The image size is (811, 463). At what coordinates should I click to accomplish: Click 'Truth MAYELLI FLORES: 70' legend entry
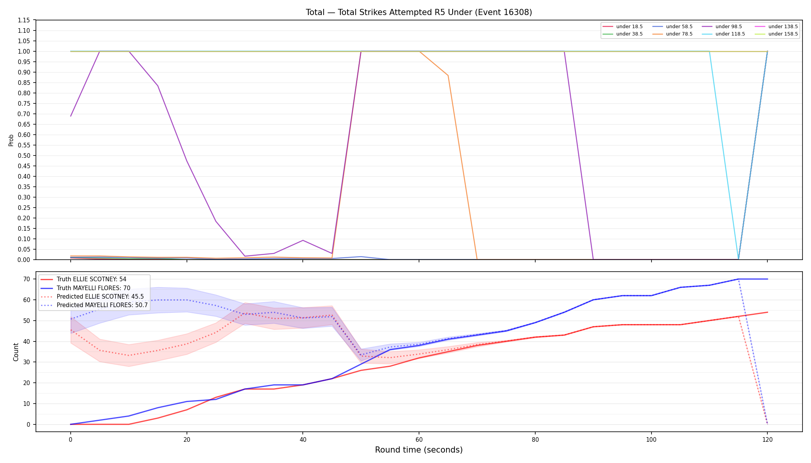click(x=85, y=288)
